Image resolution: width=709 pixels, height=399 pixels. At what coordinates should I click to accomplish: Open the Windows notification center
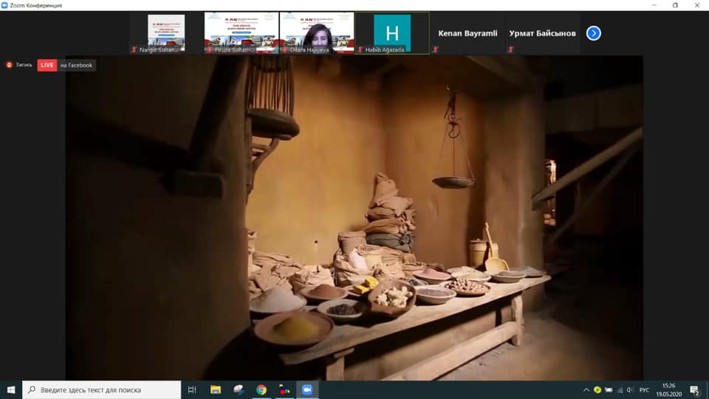point(695,389)
